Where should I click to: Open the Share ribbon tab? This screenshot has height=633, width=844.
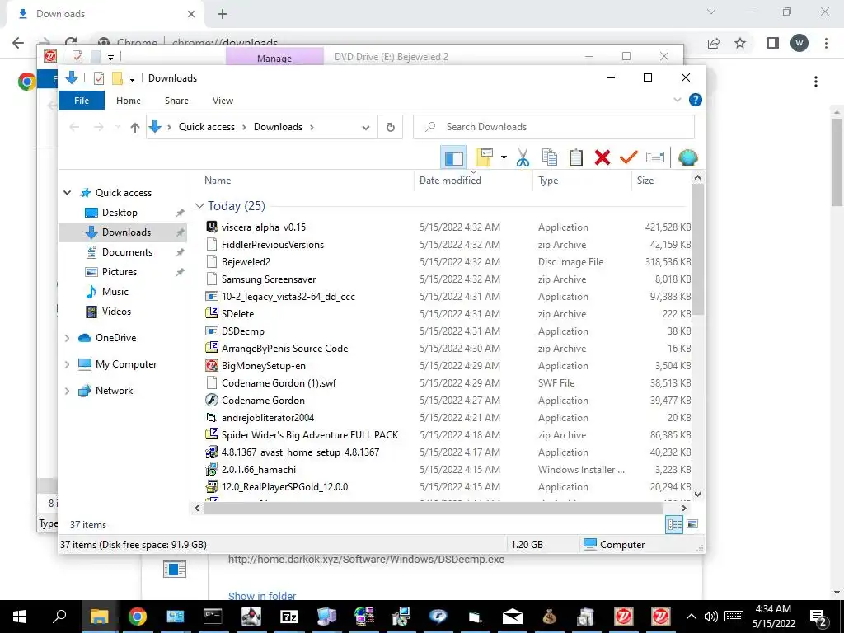(176, 101)
